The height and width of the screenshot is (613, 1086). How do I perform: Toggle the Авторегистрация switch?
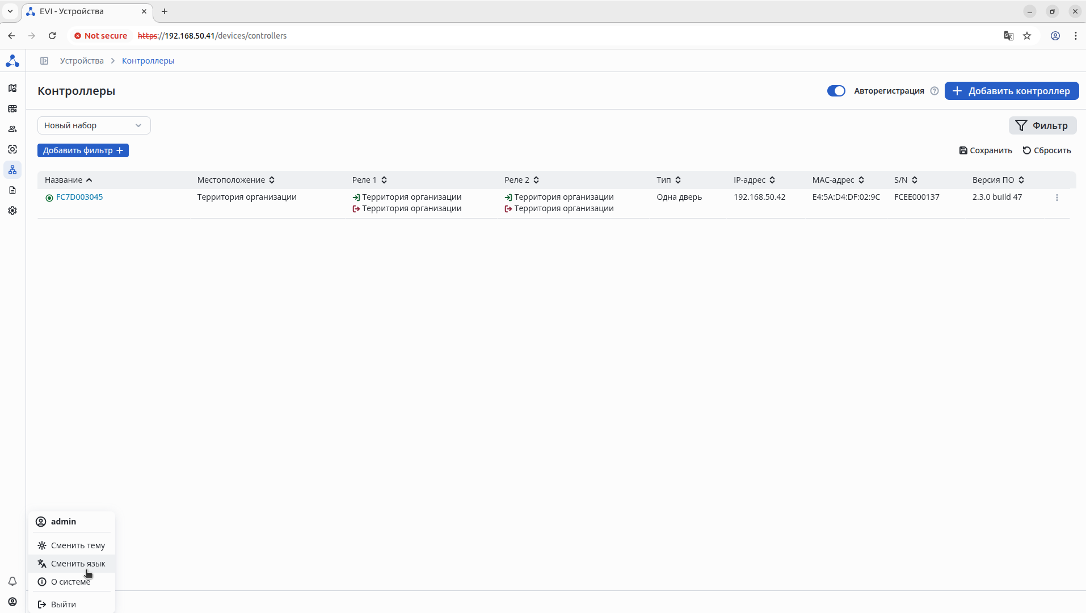(836, 91)
